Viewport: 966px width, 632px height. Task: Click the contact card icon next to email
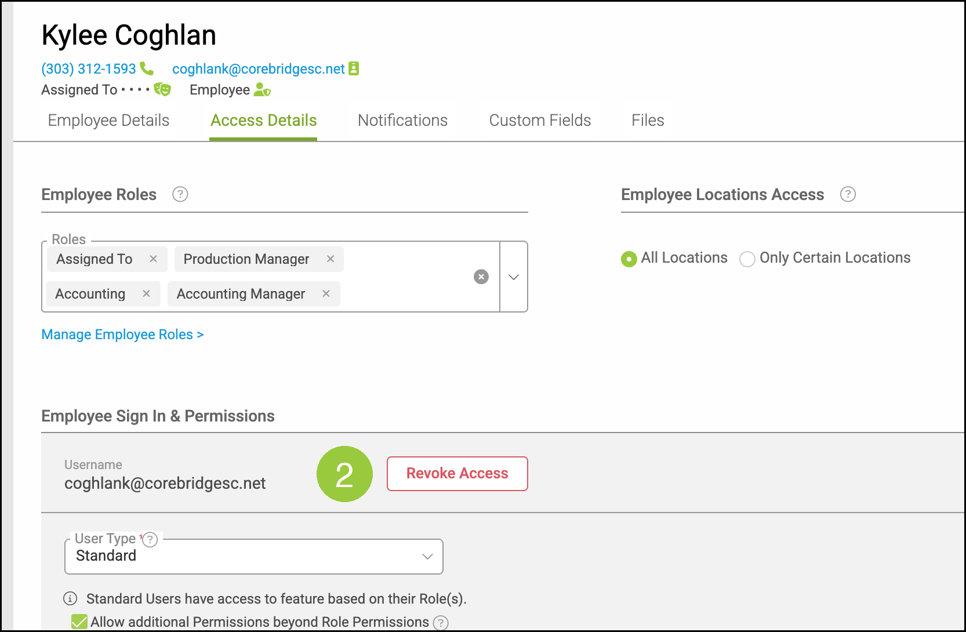354,68
